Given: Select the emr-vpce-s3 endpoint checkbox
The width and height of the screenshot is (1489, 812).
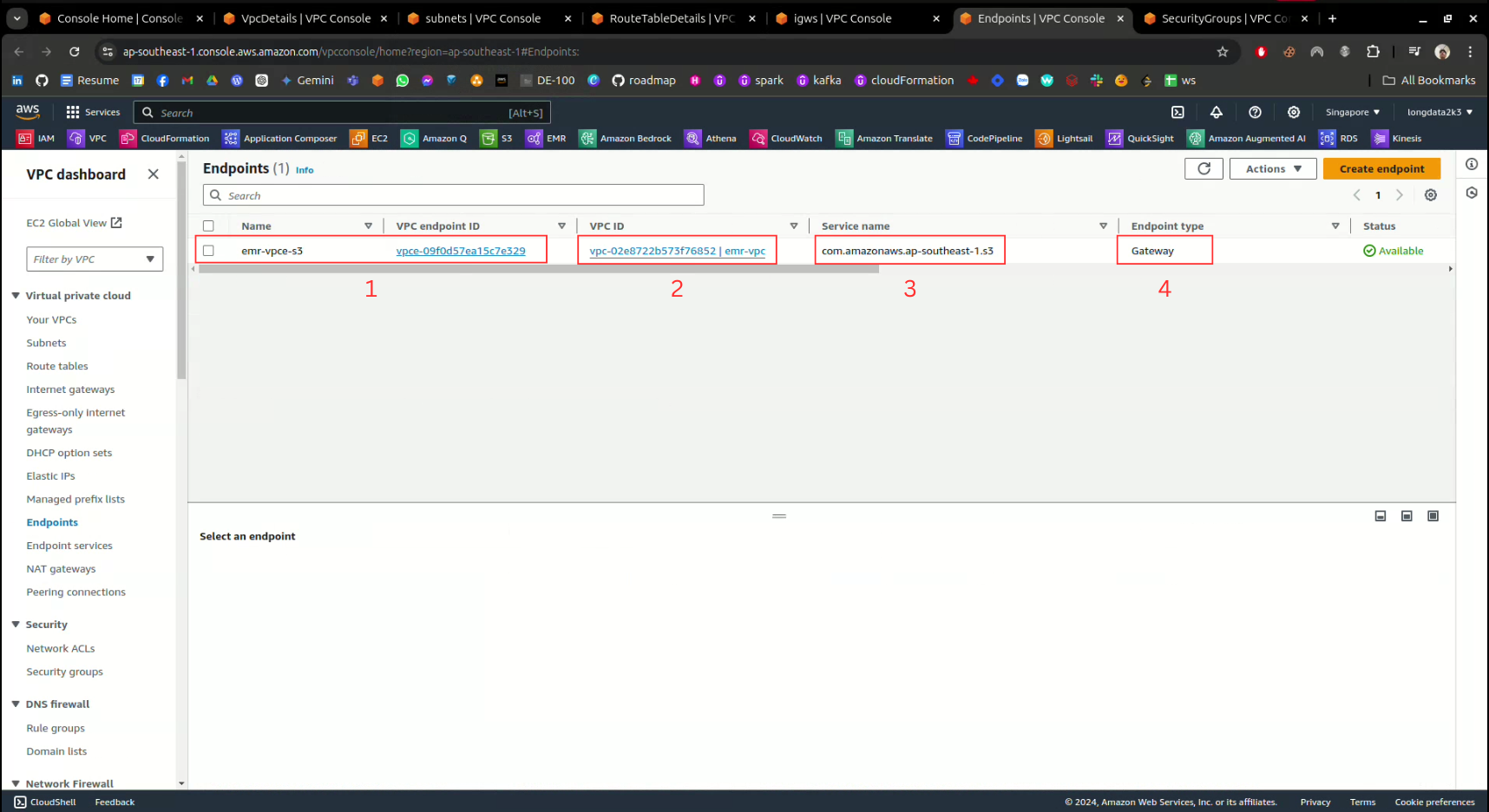Looking at the screenshot, I should click(x=208, y=251).
